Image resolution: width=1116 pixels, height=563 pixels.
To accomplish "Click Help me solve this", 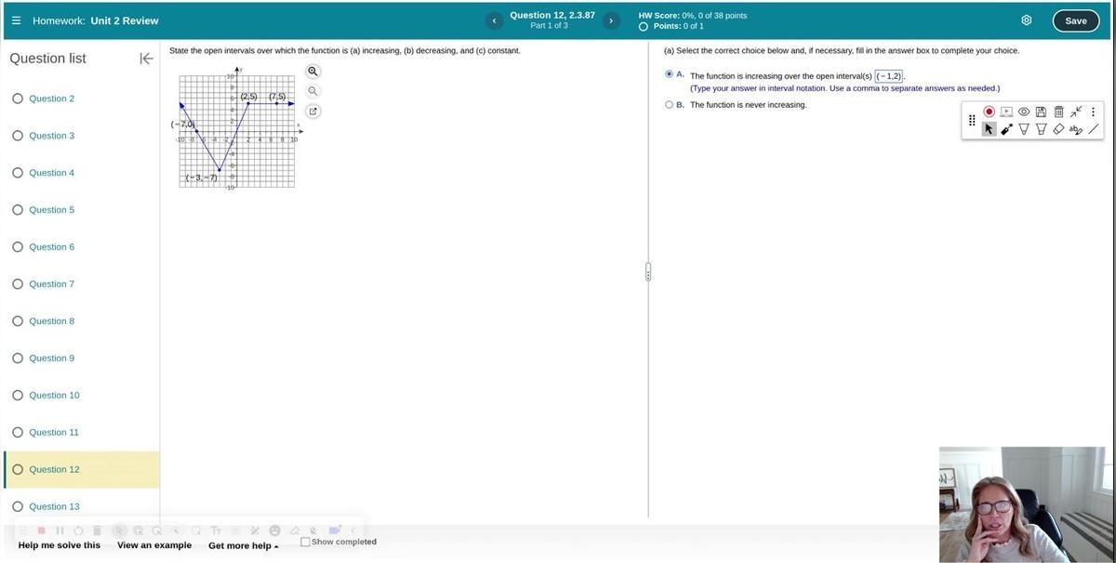I will [x=60, y=545].
